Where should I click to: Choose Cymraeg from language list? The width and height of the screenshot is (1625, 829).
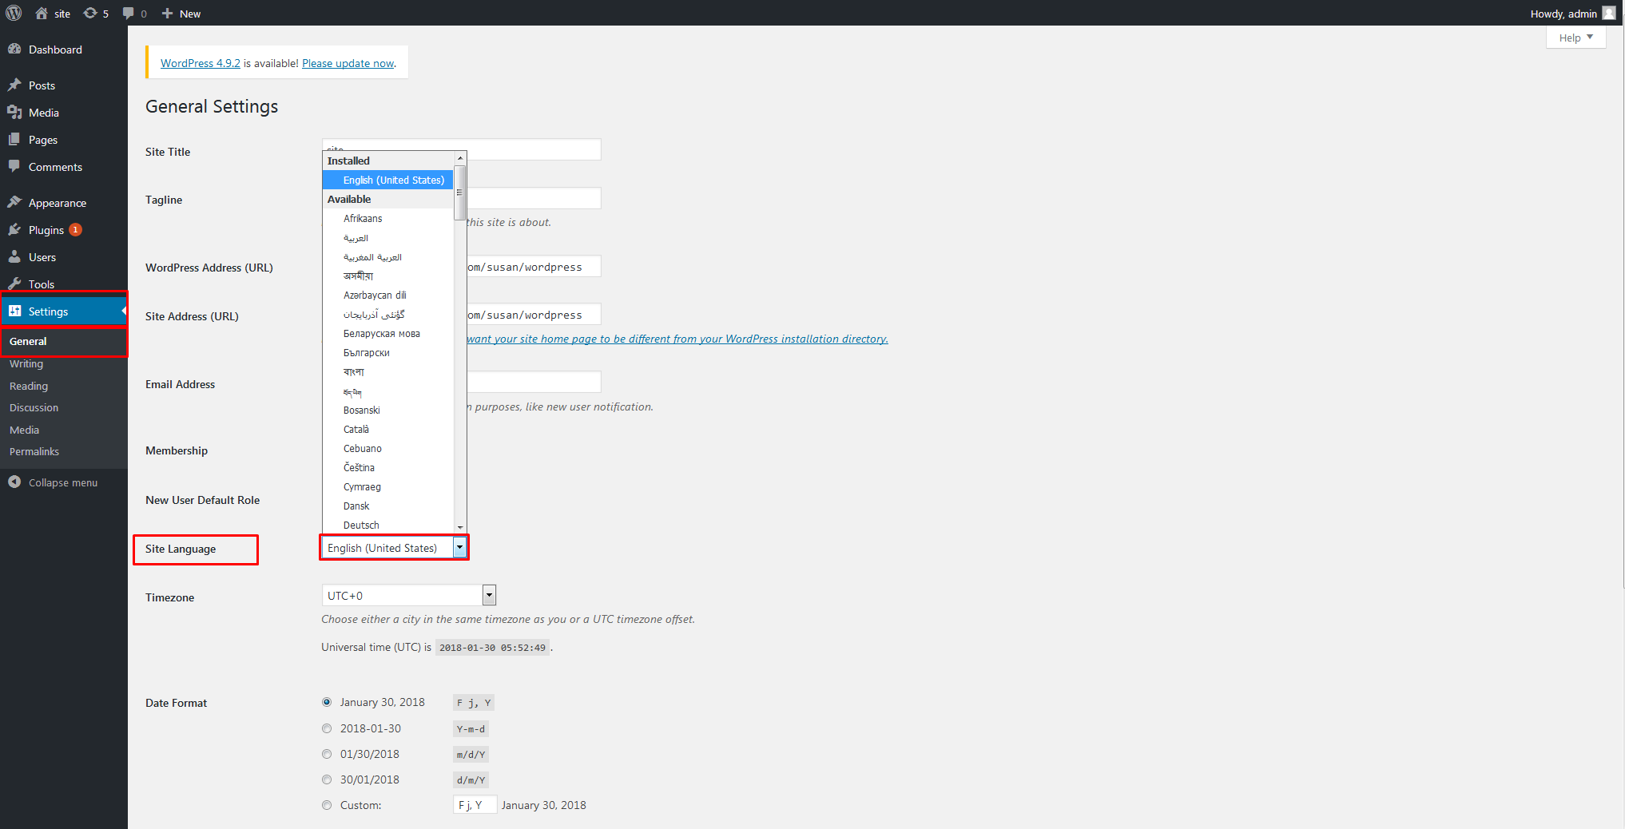pyautogui.click(x=388, y=486)
